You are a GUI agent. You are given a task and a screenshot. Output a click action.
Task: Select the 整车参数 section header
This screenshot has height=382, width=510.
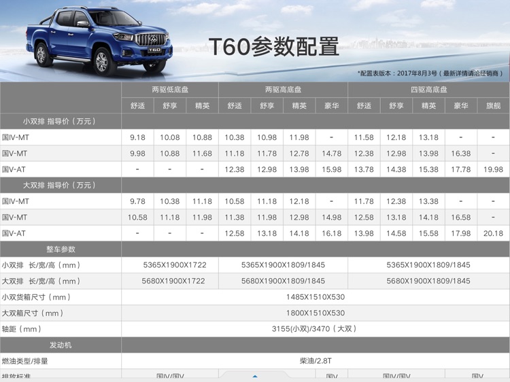point(61,249)
